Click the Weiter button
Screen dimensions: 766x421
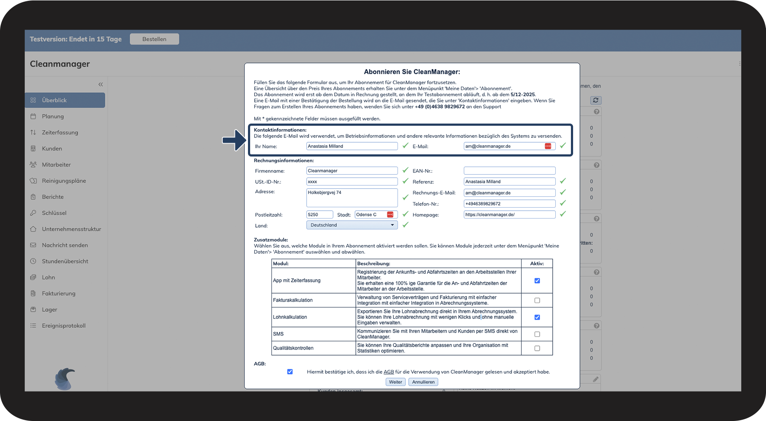[x=395, y=382]
